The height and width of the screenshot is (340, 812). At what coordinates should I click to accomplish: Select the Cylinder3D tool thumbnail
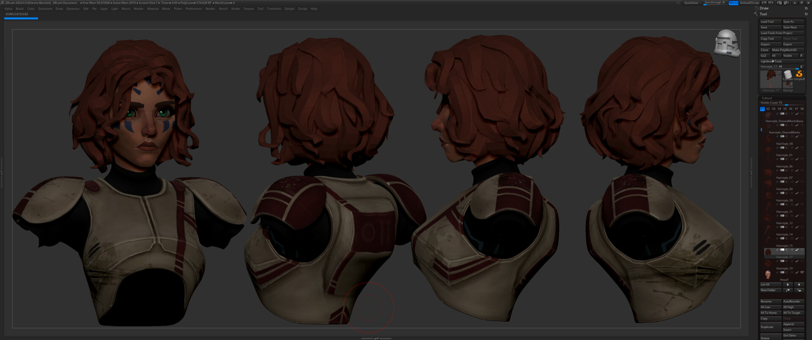coord(787,75)
